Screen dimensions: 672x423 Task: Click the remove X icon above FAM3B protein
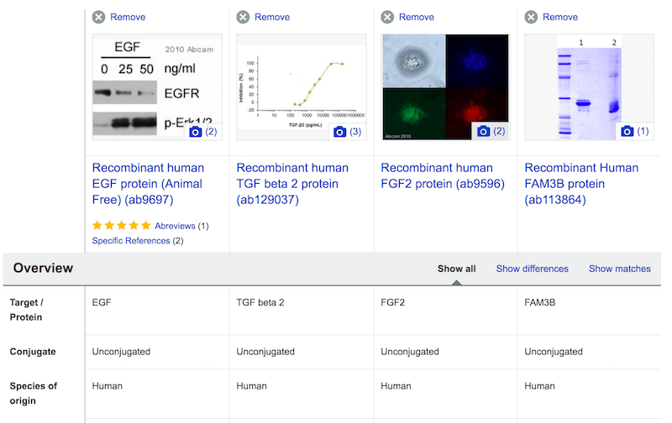pyautogui.click(x=531, y=17)
